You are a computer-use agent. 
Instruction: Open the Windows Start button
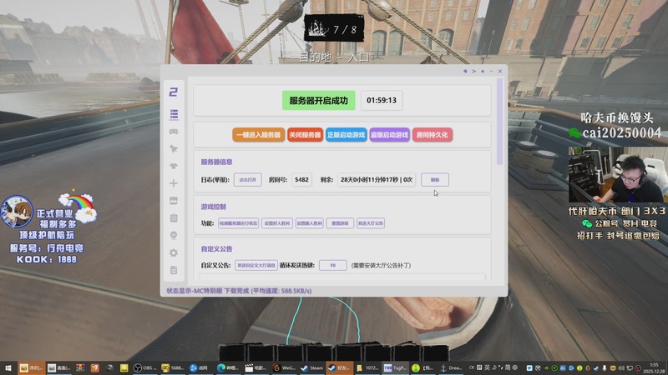pos(8,367)
